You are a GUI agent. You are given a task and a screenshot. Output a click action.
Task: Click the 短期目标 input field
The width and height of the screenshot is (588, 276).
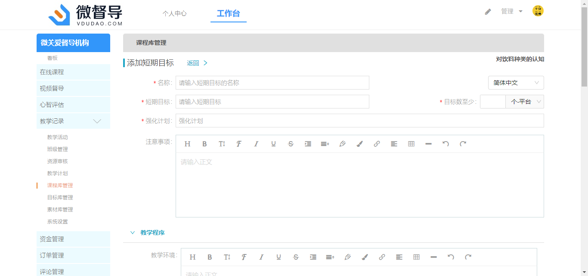[272, 102]
